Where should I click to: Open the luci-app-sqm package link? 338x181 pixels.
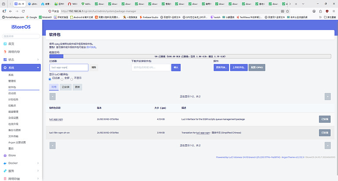click(56, 119)
